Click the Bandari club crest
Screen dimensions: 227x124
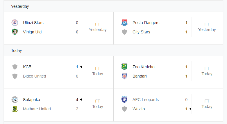tap(124, 76)
